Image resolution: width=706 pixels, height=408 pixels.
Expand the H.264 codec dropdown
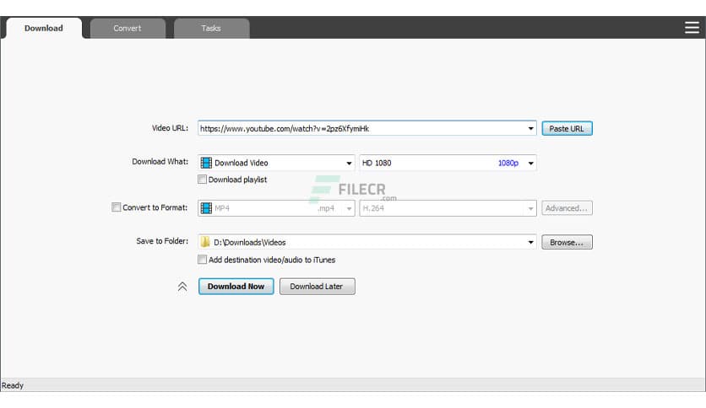click(531, 208)
